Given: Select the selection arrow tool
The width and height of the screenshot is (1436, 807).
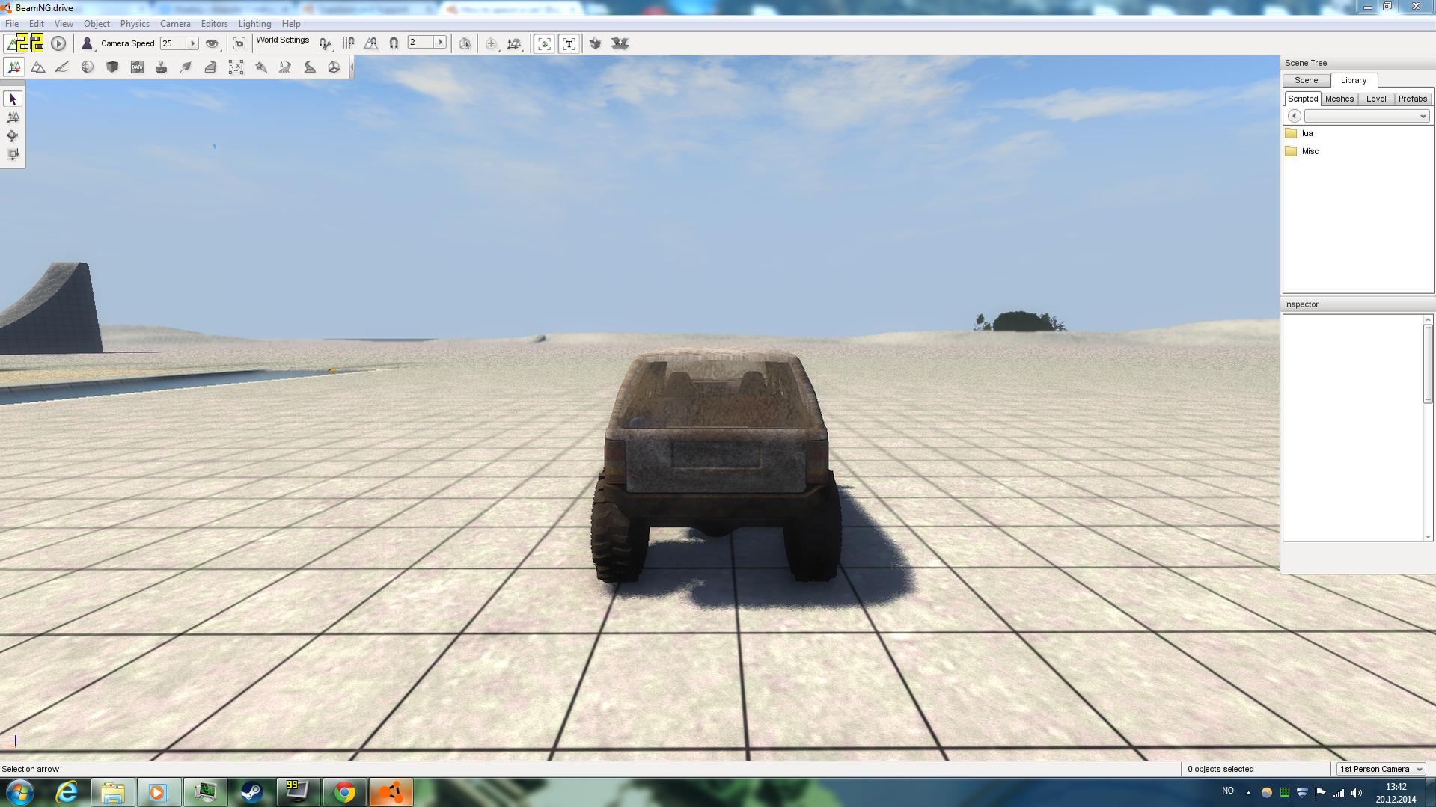Looking at the screenshot, I should tap(13, 99).
